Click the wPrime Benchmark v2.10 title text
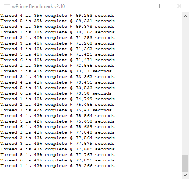This screenshot has height=179, width=189. (38, 6)
